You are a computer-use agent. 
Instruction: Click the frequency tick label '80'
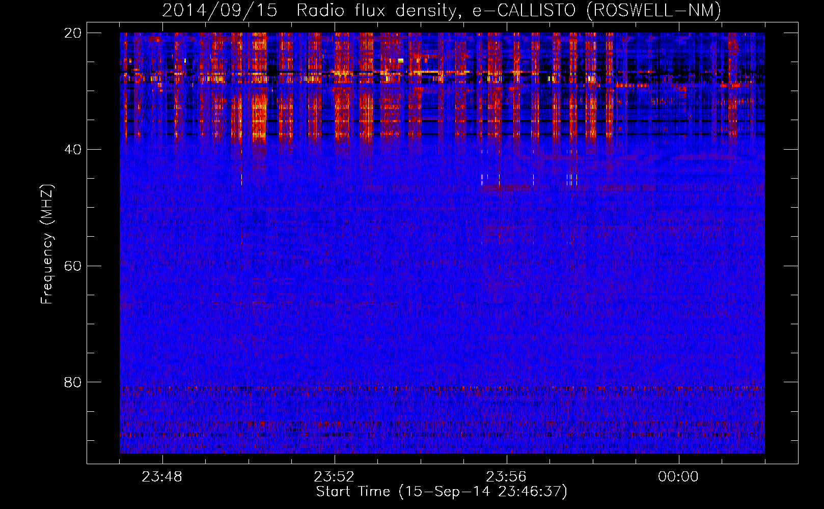[73, 382]
